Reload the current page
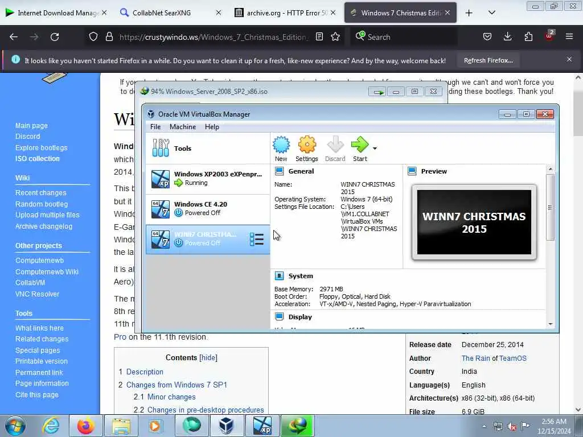583x437 pixels. 55,37
